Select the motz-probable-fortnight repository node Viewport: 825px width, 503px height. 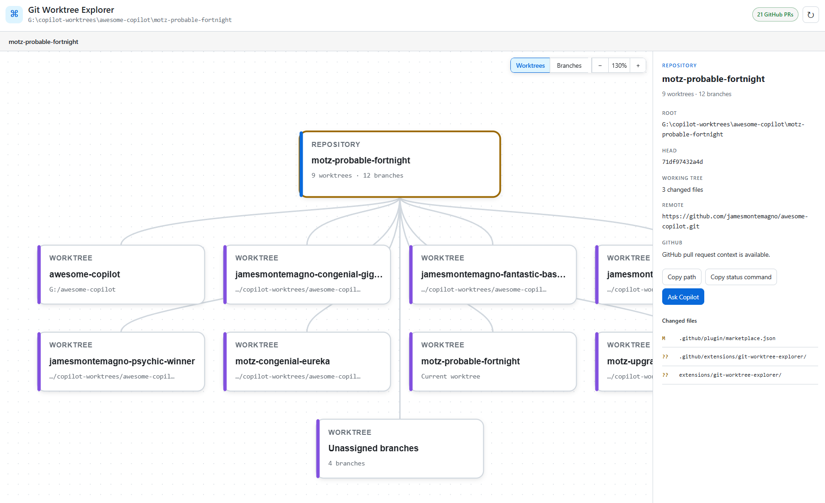pos(400,164)
